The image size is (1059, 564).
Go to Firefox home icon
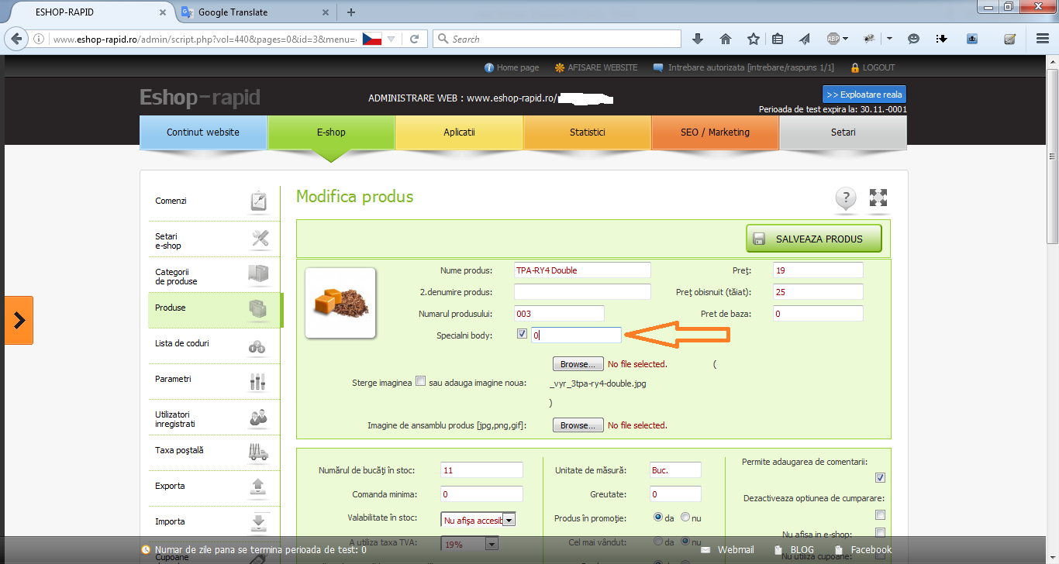coord(726,39)
